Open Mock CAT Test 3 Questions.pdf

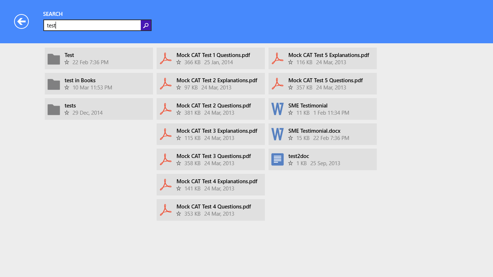pyautogui.click(x=214, y=156)
